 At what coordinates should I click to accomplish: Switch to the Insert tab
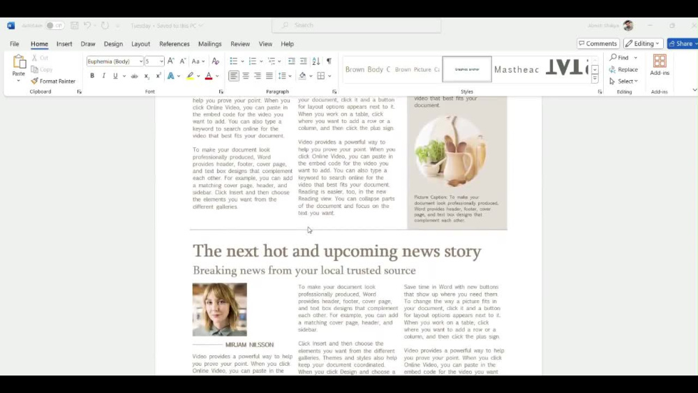pyautogui.click(x=64, y=43)
